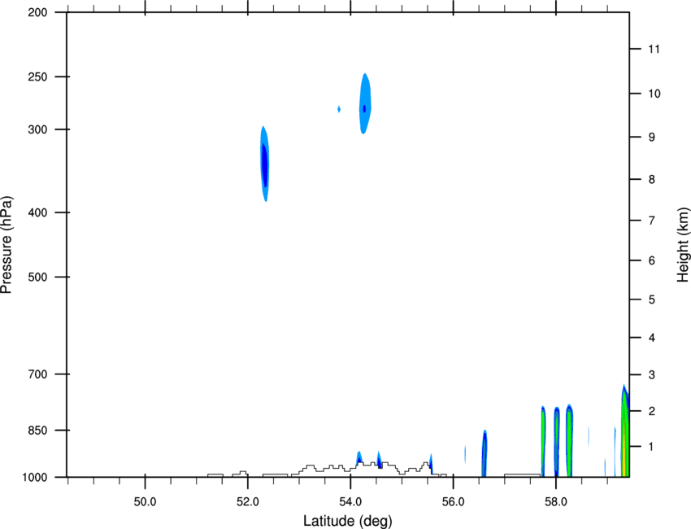Click the Pressure (hPa) axis title
691x529 pixels.
[x=7, y=245]
